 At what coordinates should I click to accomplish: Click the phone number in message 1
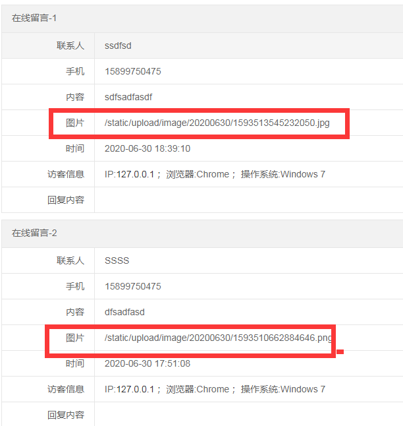click(132, 72)
